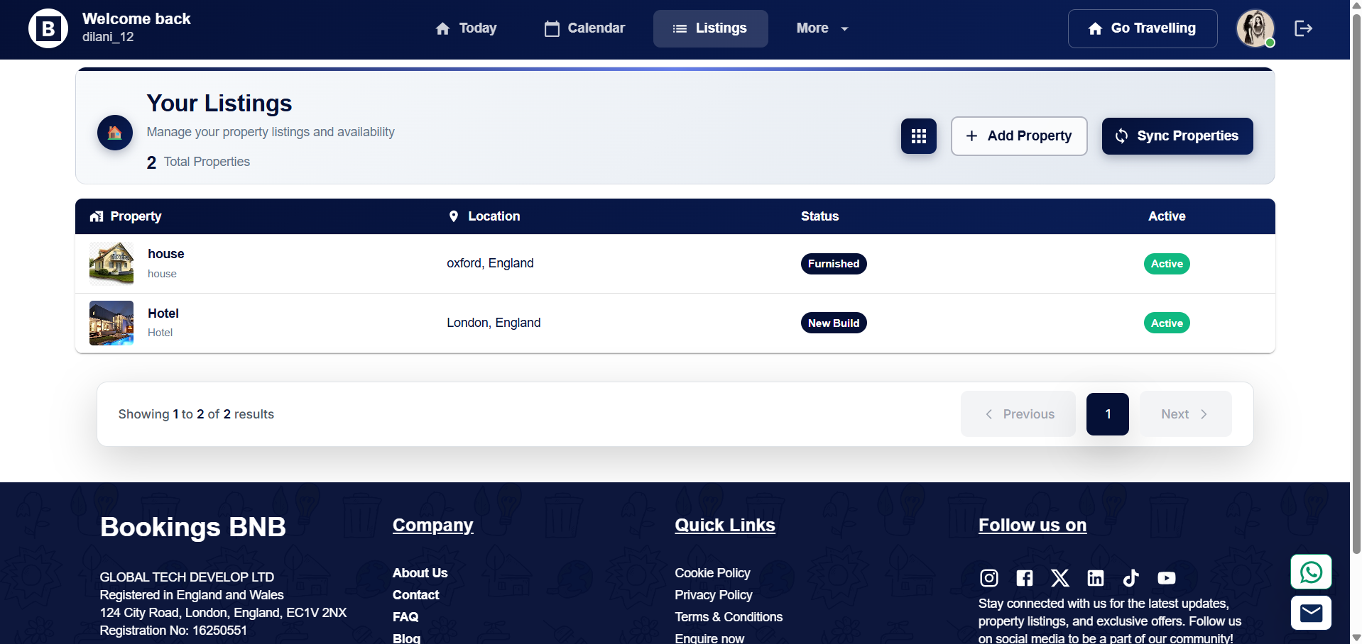The height and width of the screenshot is (644, 1362).
Task: Open the user profile avatar menu
Action: point(1254,28)
